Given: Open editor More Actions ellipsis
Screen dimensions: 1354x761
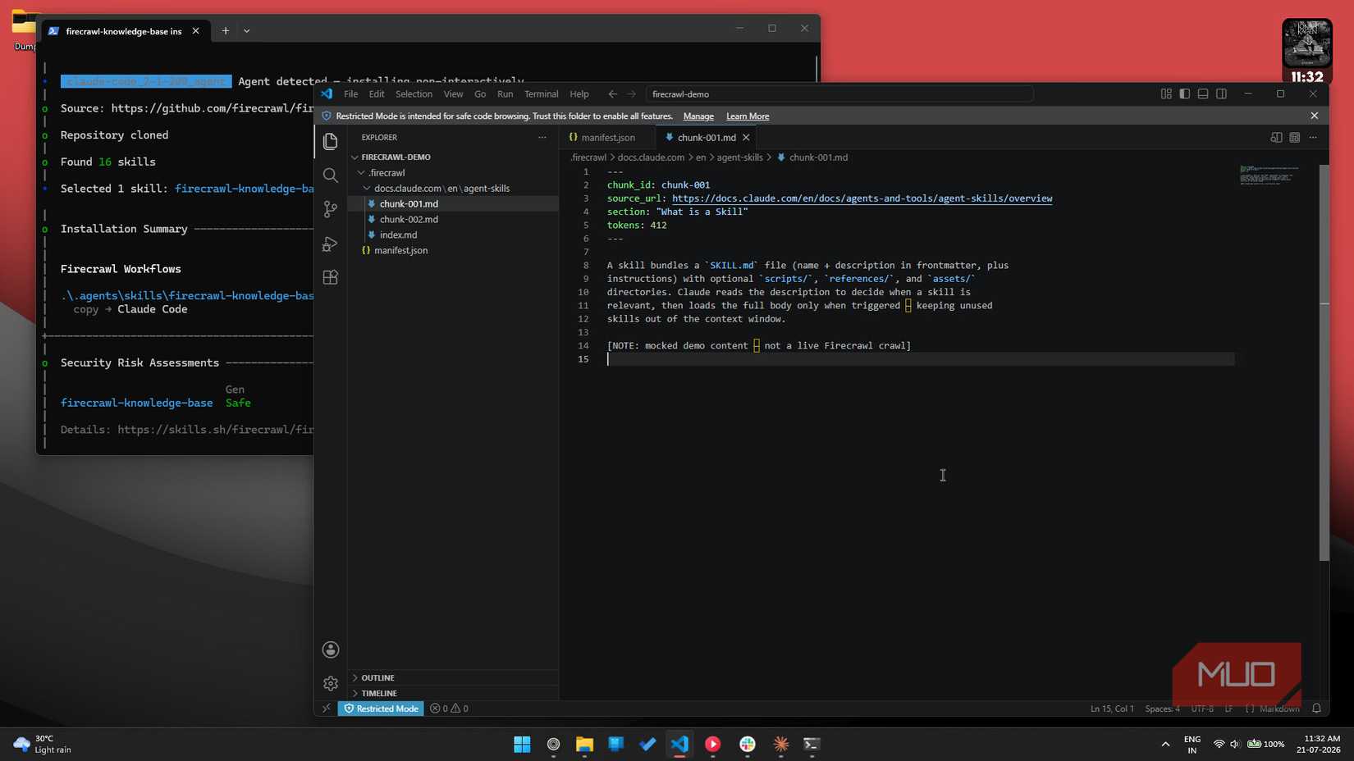Looking at the screenshot, I should point(1313,138).
